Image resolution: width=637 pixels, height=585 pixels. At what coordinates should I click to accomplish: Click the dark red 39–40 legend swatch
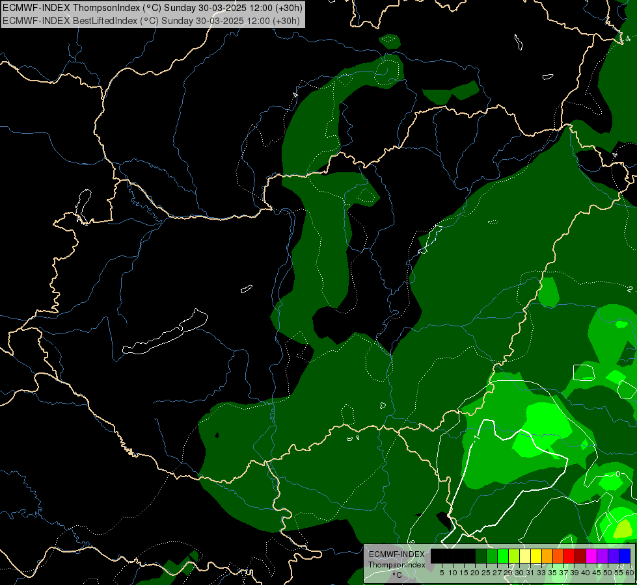[580, 556]
